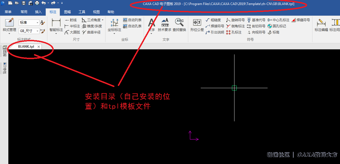The image size is (340, 164).
Task: Select the 中心孔标注 center hole annotation tool
Action: pos(278,20)
